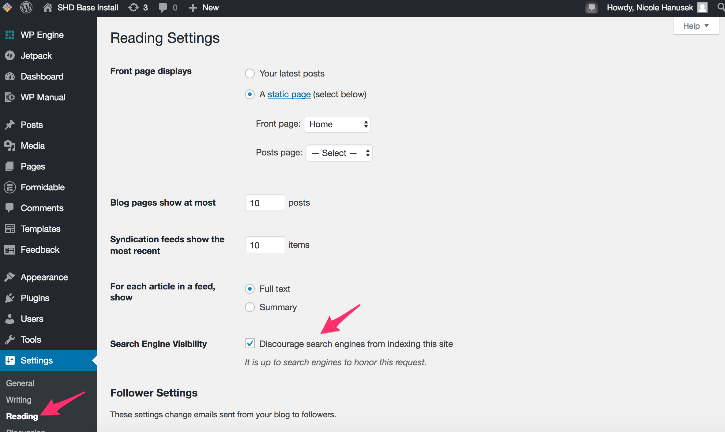Open the Front page Home dropdown
Viewport: 725px width, 432px height.
[x=337, y=124]
